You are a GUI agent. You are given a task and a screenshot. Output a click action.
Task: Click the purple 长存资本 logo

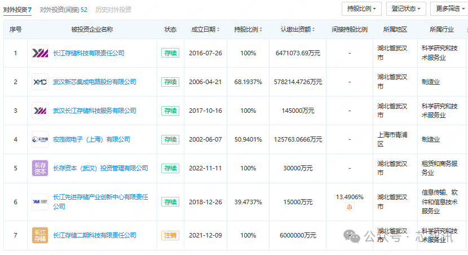tap(40, 168)
